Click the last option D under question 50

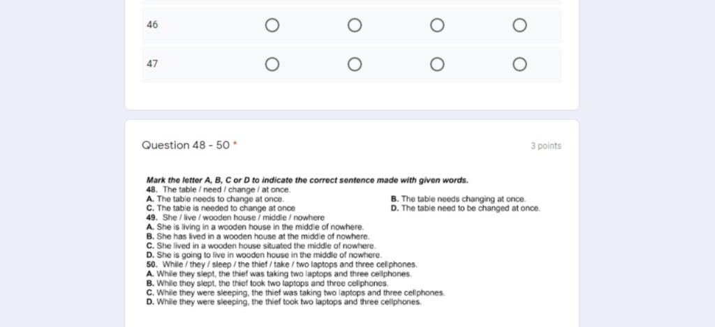coord(284,303)
